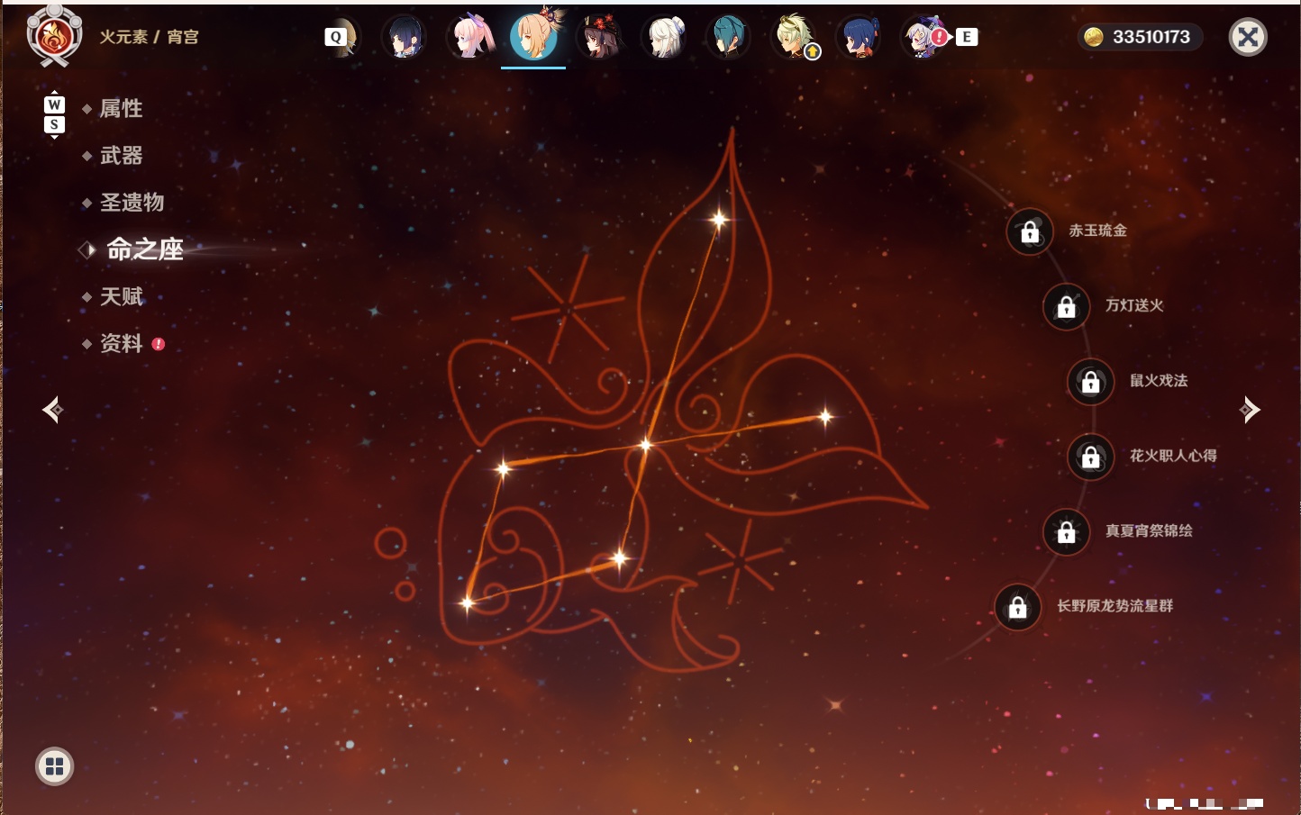Select the green-haired character with upgrade arrow

coord(795,37)
